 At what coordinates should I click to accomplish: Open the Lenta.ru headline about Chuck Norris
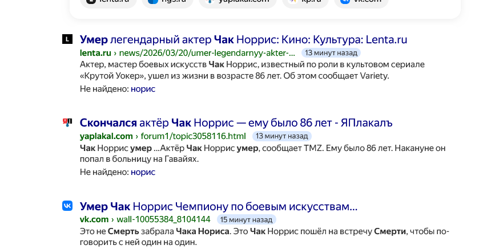243,40
